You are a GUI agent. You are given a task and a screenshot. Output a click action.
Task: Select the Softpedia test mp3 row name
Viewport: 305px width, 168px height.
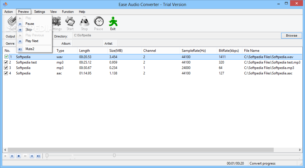pos(26,62)
